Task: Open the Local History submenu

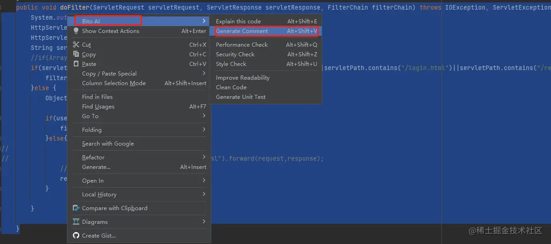Action: point(139,194)
